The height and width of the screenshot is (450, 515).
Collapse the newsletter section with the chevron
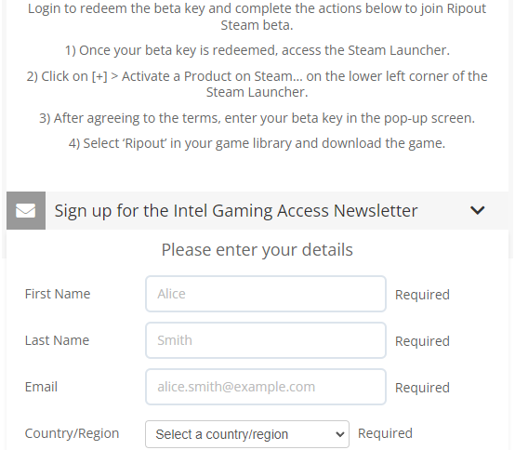pyautogui.click(x=477, y=210)
